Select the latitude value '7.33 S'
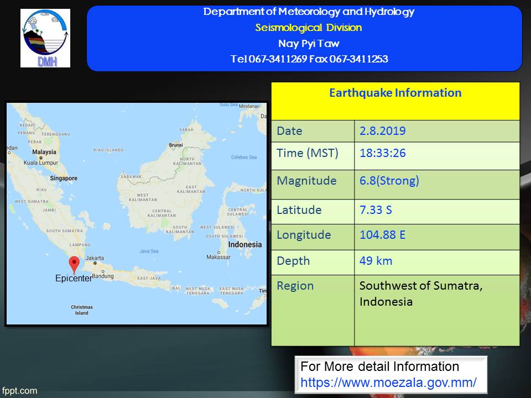The height and width of the screenshot is (398, 531). [x=376, y=210]
